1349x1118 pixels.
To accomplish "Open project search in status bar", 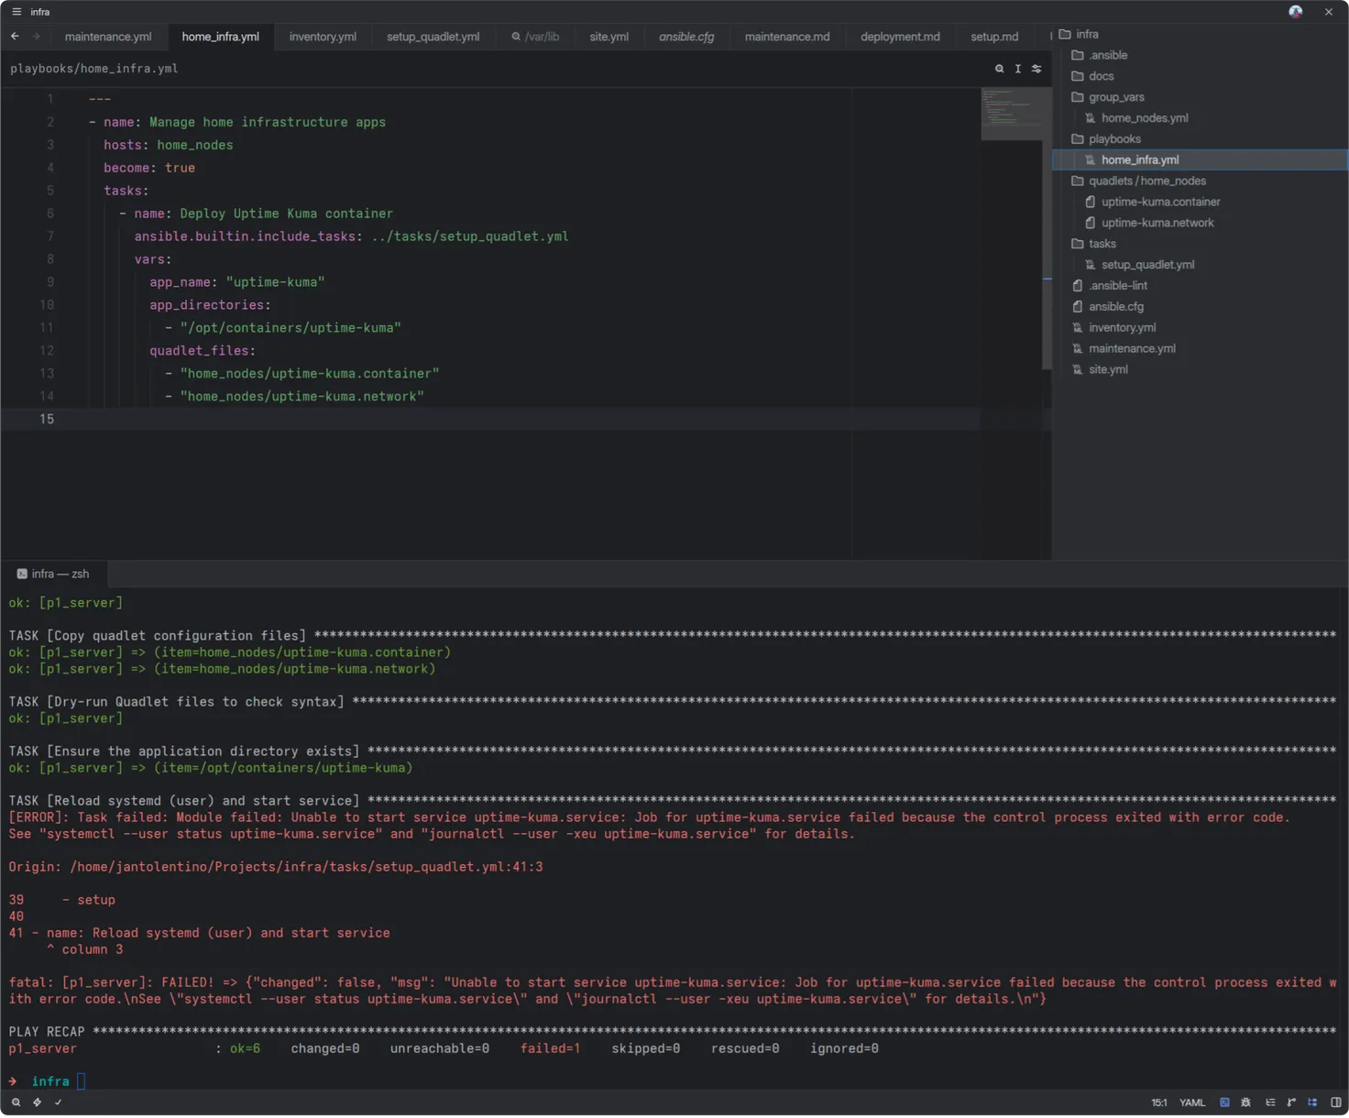I will click(x=16, y=1102).
